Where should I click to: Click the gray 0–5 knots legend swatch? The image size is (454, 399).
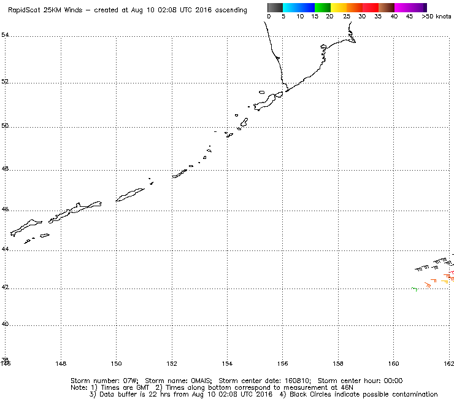click(275, 7)
